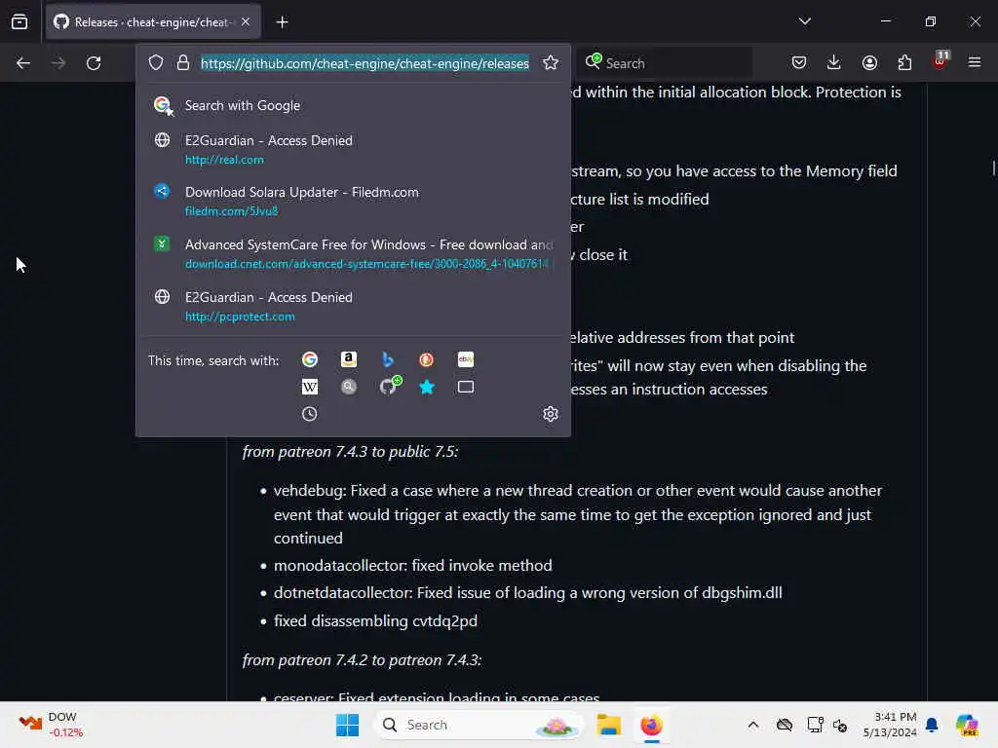998x748 pixels.
Task: Open the DOW stocks widget
Action: 51,725
